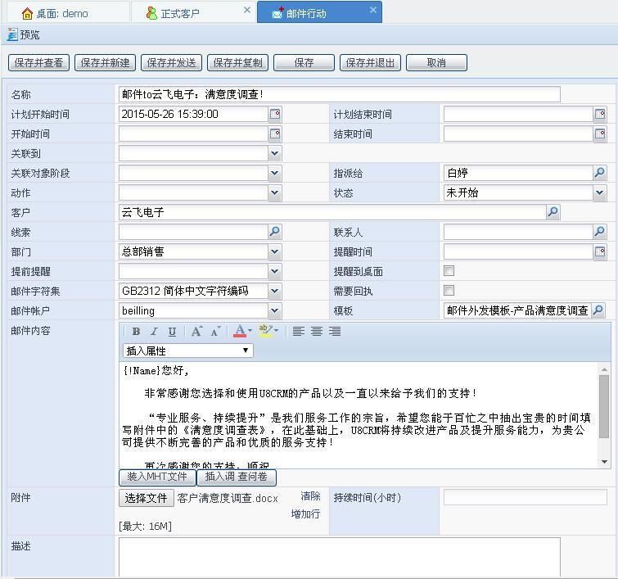This screenshot has height=579, width=618.
Task: Click into the 名称 text field
Action: (339, 94)
